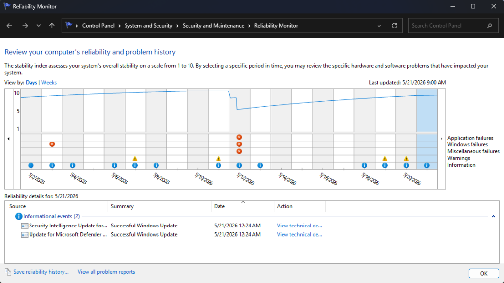This screenshot has width=504, height=283.
Task: Click the Windows failure icon on 5/3/2026
Action: point(52,144)
